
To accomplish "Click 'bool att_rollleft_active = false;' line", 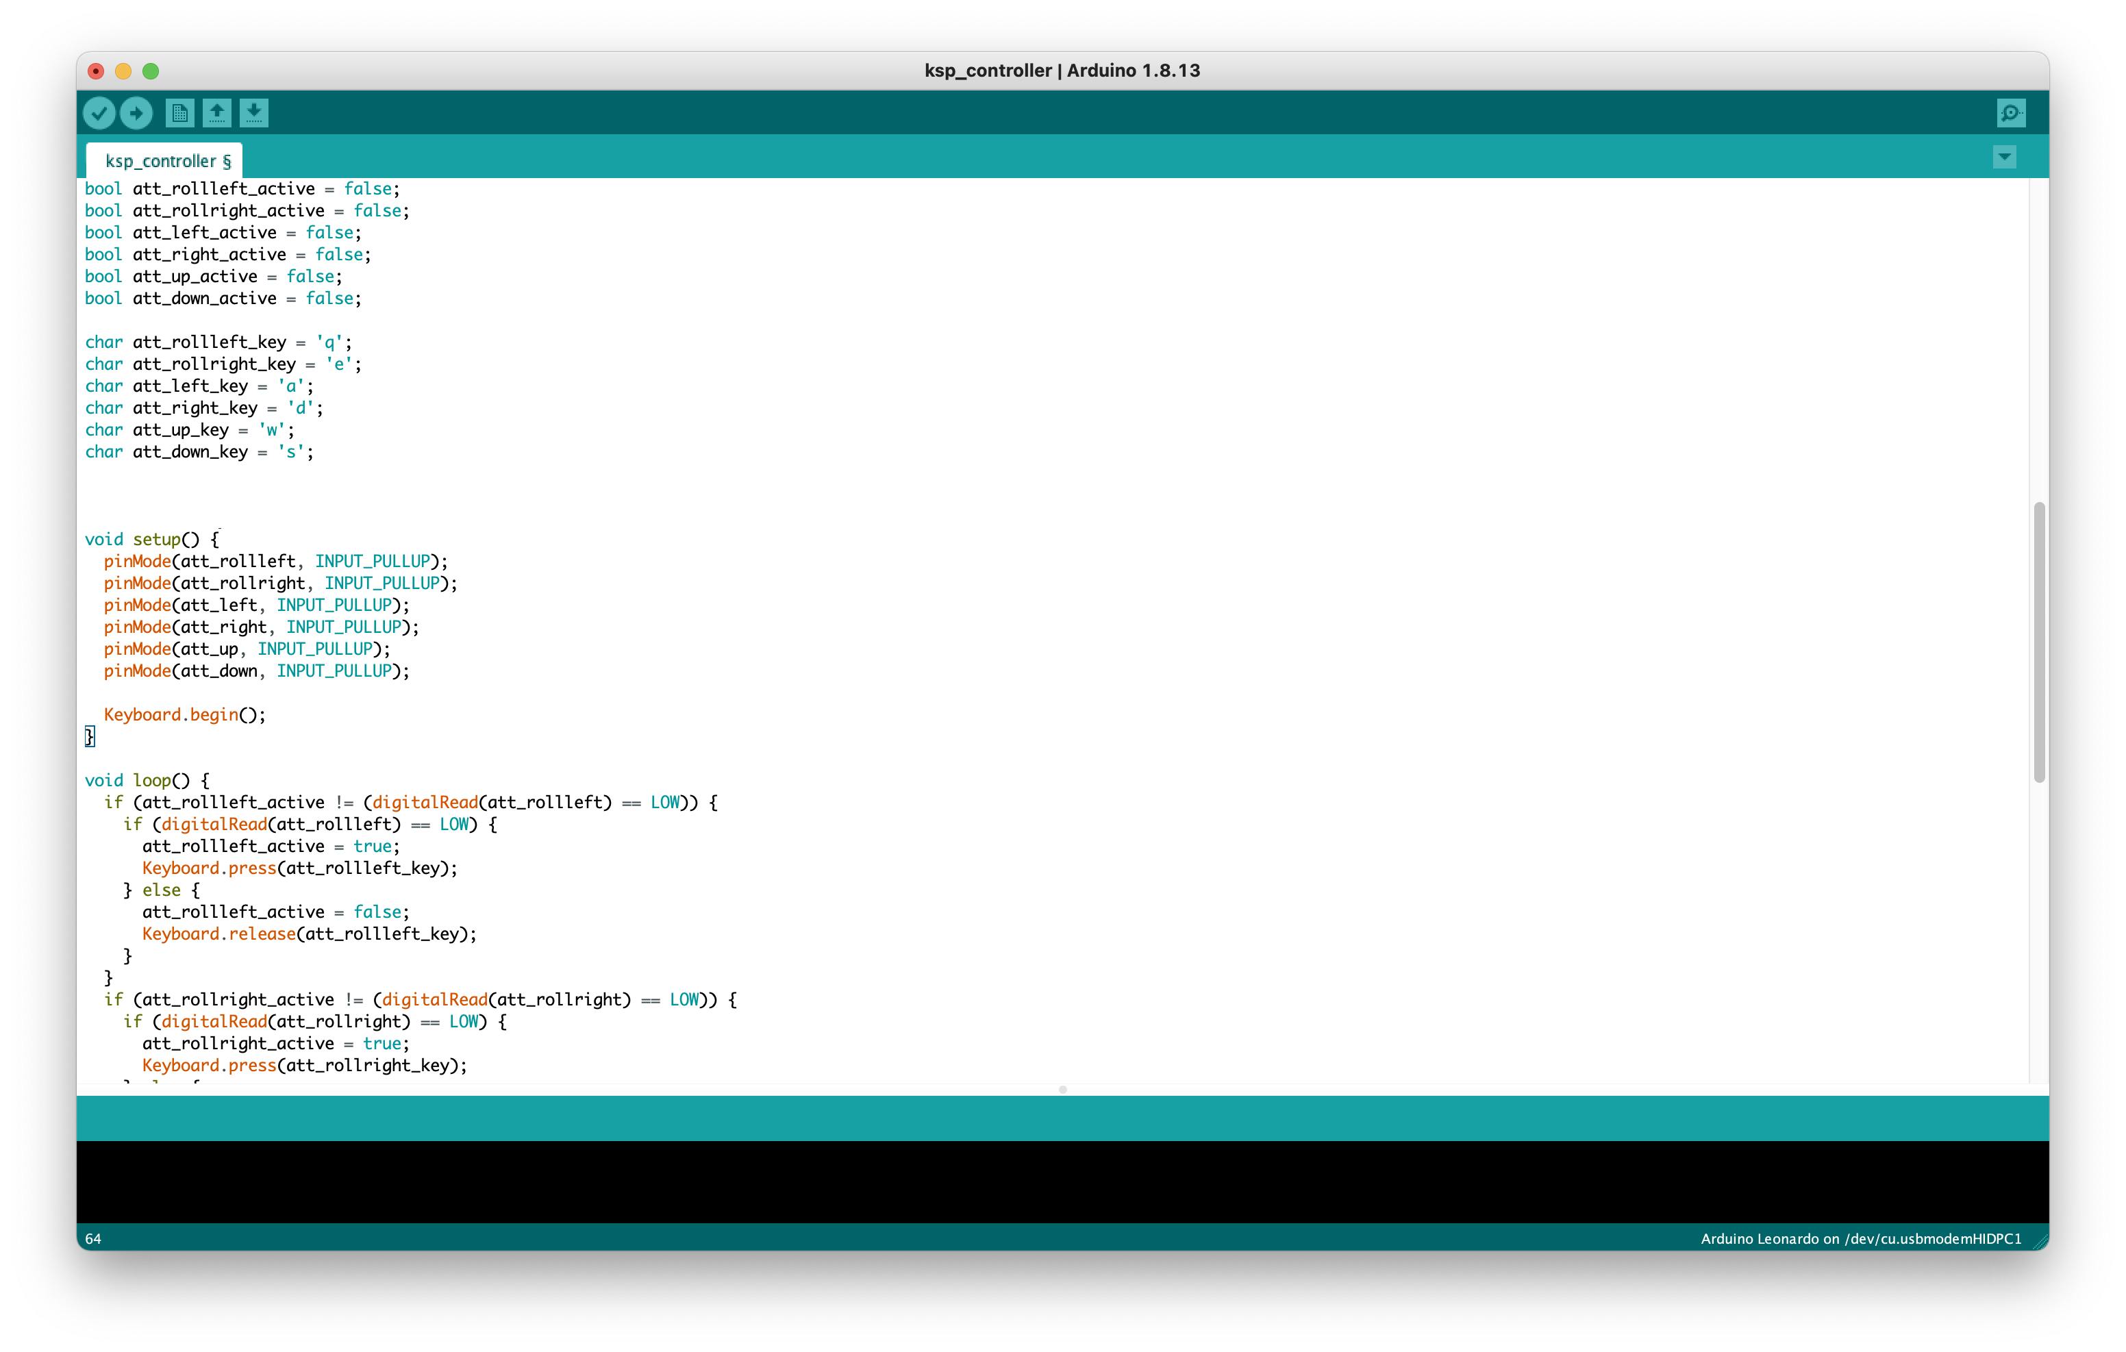I will click(x=242, y=188).
